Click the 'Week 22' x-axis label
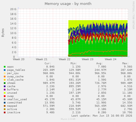 (x=65, y=59)
